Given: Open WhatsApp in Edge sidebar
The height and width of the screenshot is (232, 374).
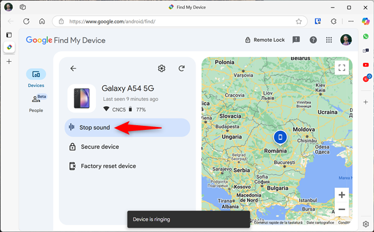Looking at the screenshot, I should click(x=366, y=36).
